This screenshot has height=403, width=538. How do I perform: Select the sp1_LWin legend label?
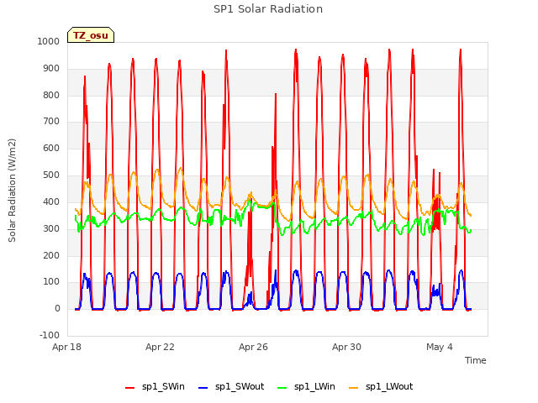[314, 387]
